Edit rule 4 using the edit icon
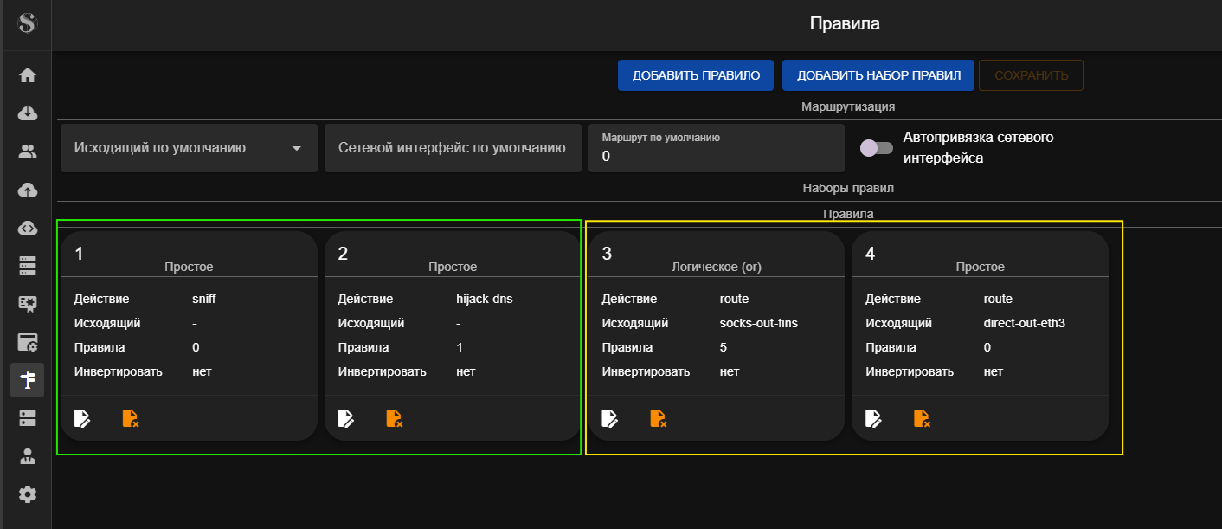The image size is (1222, 529). 874,419
